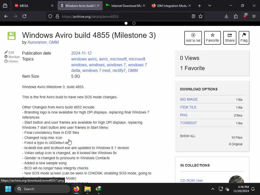260x195 pixels.
Task: Open a new browser tab
Action: click(200, 6)
